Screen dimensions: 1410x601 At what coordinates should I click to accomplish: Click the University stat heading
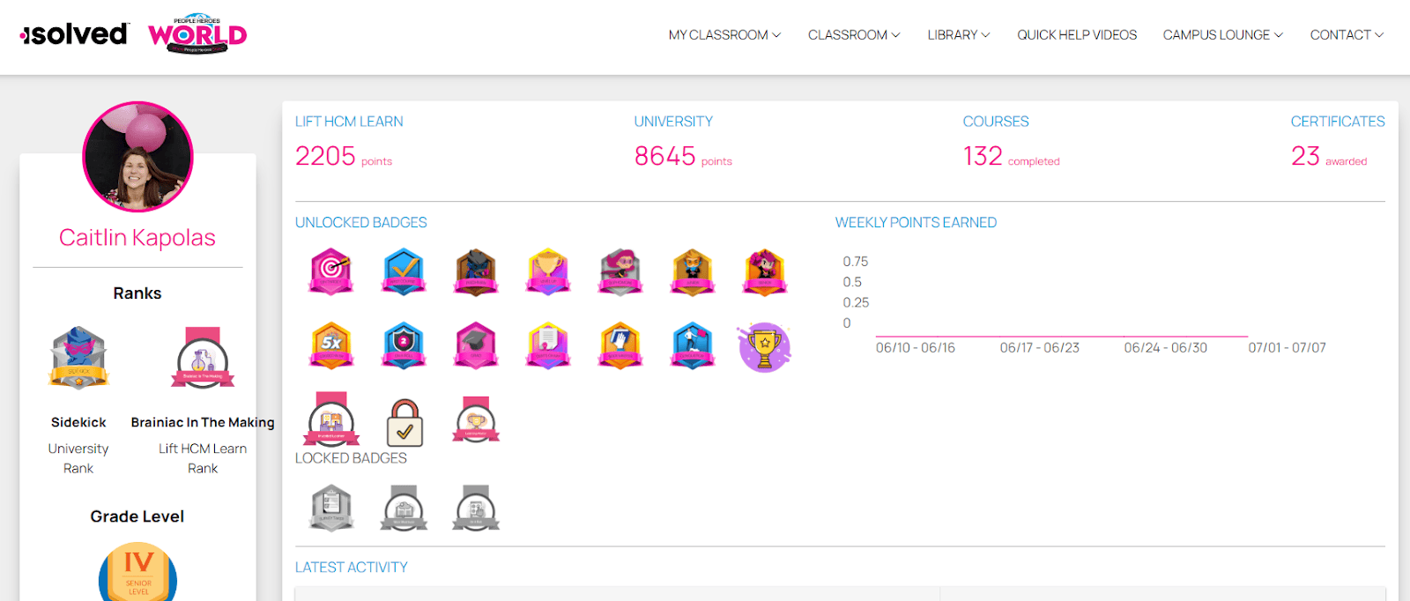(x=673, y=122)
